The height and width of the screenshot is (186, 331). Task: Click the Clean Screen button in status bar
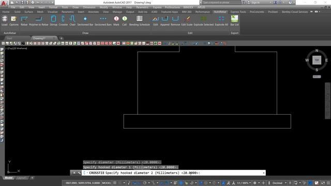tap(323, 183)
